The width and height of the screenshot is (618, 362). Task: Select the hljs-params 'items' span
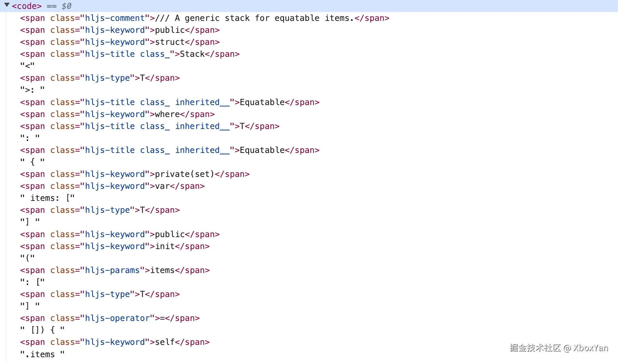[115, 270]
